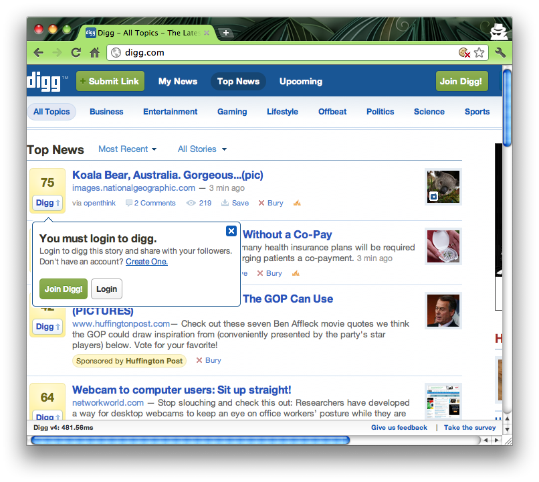Click the browser reload icon
The height and width of the screenshot is (482, 539).
(76, 52)
